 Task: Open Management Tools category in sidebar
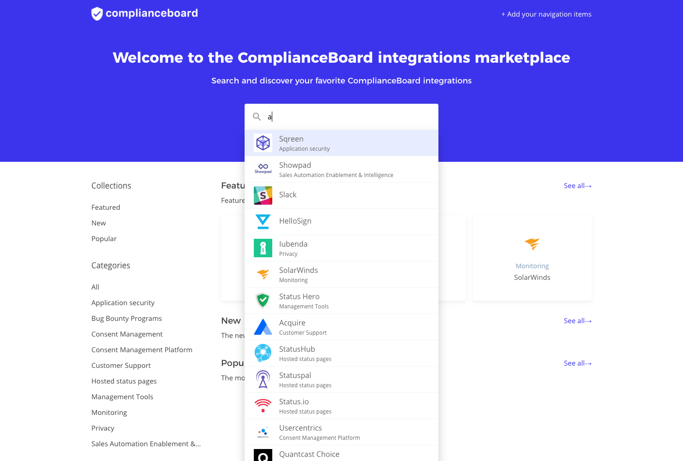coord(122,397)
